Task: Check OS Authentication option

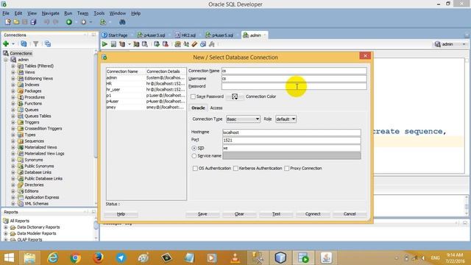Action: click(195, 169)
